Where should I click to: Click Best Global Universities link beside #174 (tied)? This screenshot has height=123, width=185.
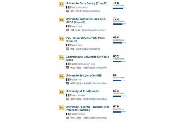(95, 118)
